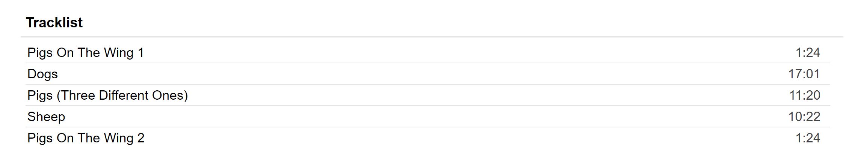Open Pigs (Three Different Ones) track
This screenshot has width=849, height=154.
tap(107, 96)
